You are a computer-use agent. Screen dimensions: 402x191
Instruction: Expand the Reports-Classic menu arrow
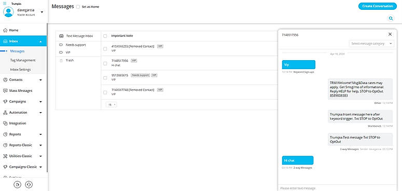(x=41, y=145)
